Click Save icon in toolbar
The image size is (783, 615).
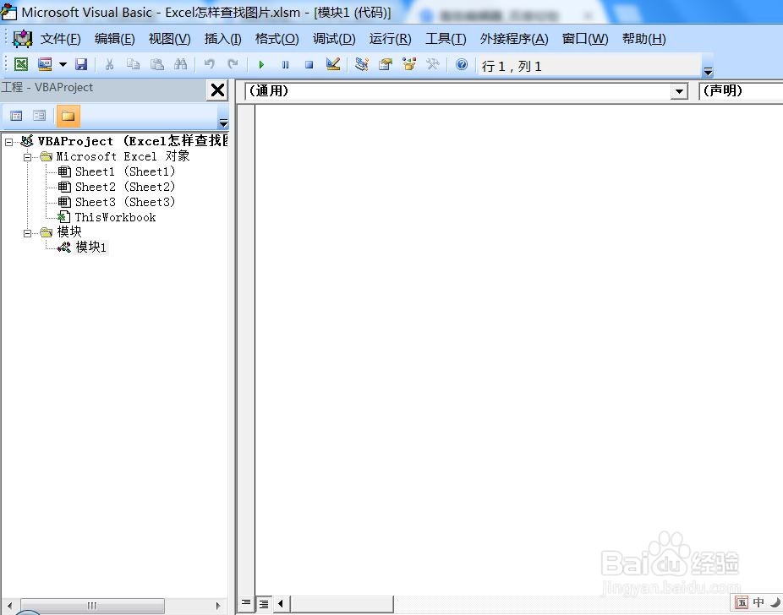[x=81, y=64]
